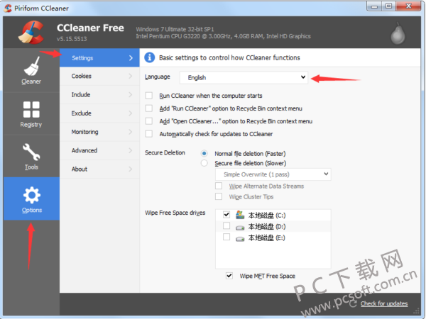426x319 pixels.
Task: Click the drive E: disk icon
Action: tap(240, 239)
